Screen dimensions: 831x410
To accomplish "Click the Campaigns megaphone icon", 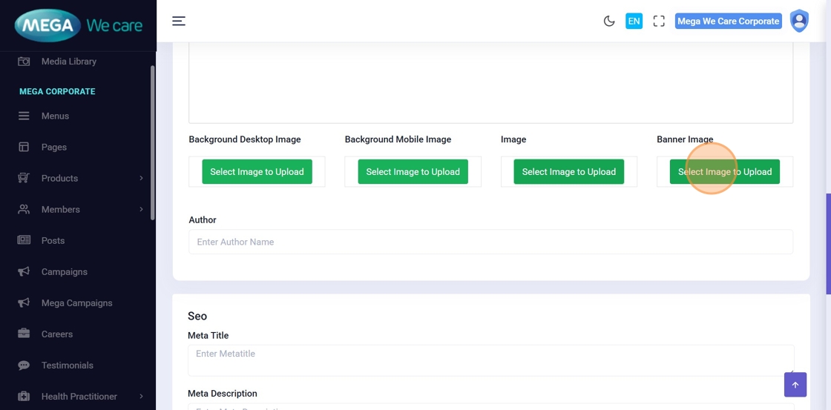I will 24,272.
